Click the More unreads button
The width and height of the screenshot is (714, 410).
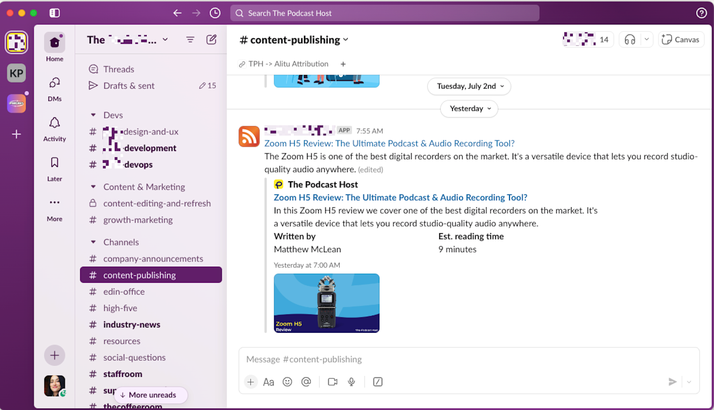click(151, 395)
